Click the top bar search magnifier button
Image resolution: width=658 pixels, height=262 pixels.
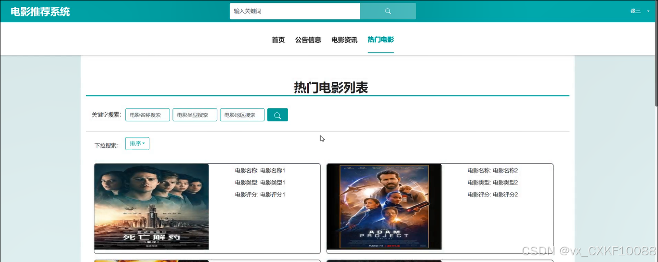388,11
